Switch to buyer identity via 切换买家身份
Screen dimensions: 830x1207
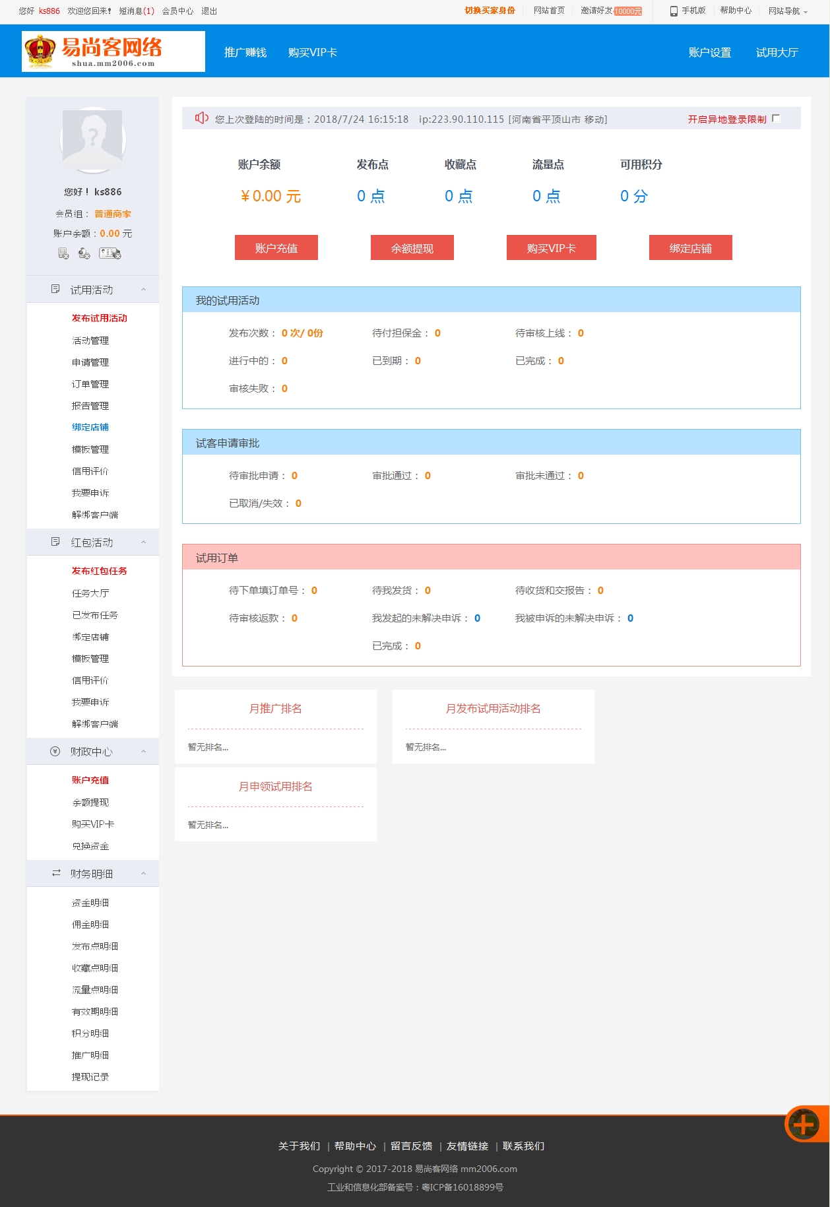click(x=490, y=11)
